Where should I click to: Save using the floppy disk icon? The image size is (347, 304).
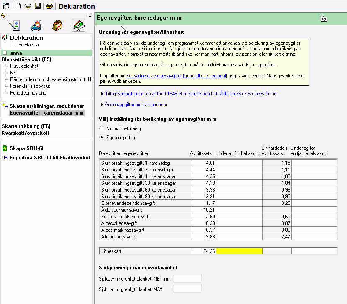37,6
